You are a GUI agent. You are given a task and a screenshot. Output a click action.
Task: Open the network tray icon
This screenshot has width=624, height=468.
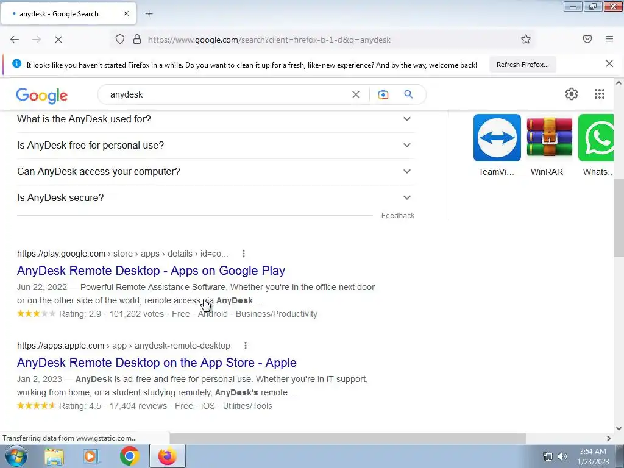point(548,457)
